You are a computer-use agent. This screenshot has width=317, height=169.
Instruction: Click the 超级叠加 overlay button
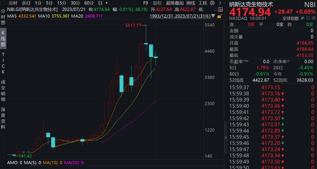click(175, 3)
